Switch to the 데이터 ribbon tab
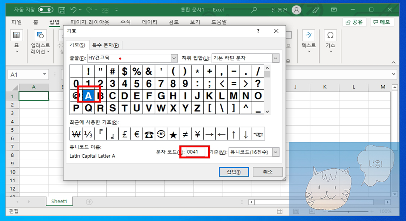The width and height of the screenshot is (406, 221). [x=149, y=22]
